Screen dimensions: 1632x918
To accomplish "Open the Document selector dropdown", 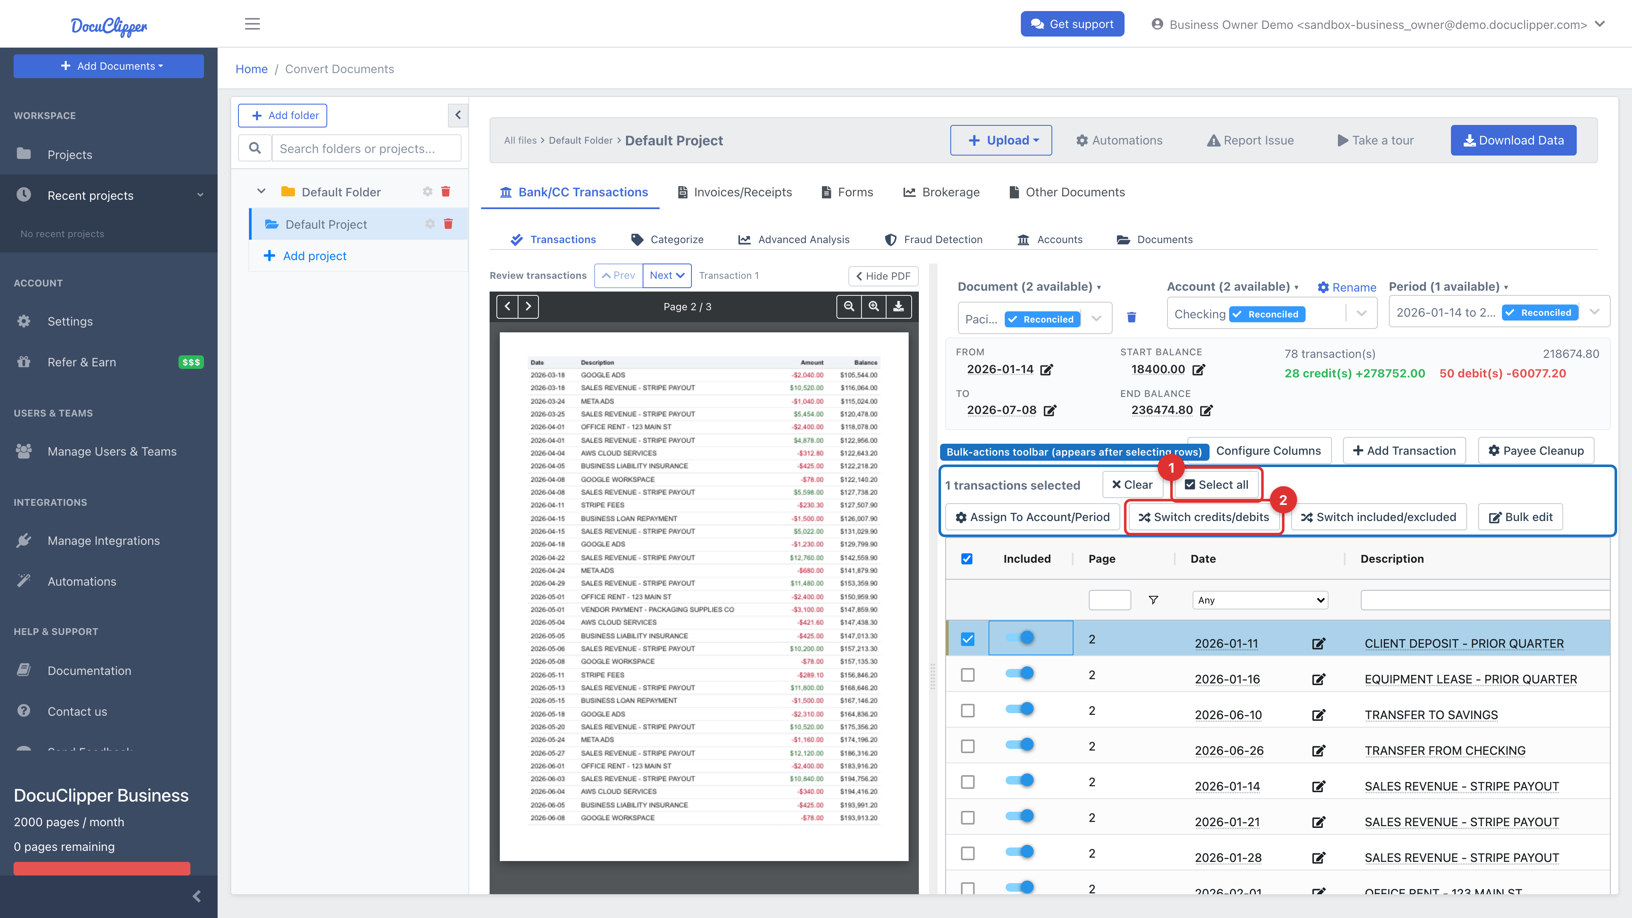I will click(1035, 319).
